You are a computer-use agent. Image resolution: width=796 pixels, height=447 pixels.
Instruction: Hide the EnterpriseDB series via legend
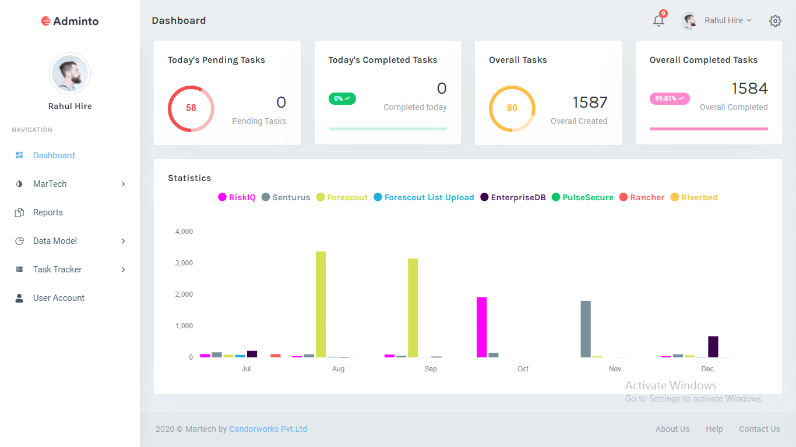[x=513, y=197]
